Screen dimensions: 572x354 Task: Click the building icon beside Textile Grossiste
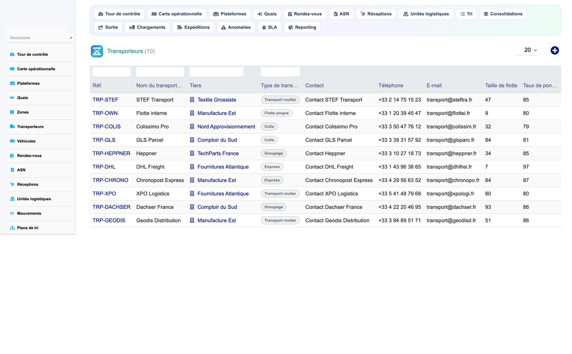[192, 100]
